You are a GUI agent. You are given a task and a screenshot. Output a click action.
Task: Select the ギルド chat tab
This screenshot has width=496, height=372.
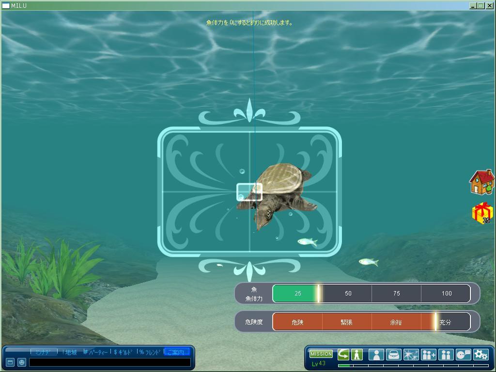[x=124, y=352]
